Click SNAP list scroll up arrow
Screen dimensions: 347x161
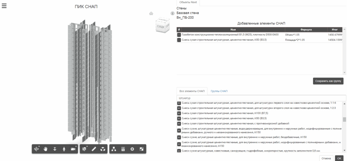(344, 103)
